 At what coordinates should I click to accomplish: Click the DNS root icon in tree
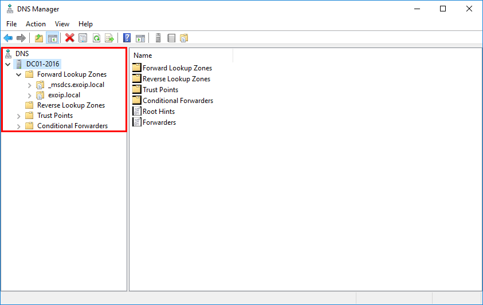coord(9,54)
